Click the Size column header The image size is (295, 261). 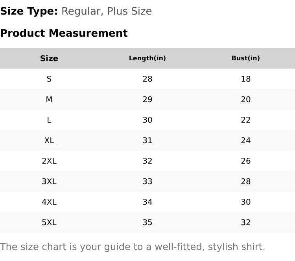[x=49, y=58]
